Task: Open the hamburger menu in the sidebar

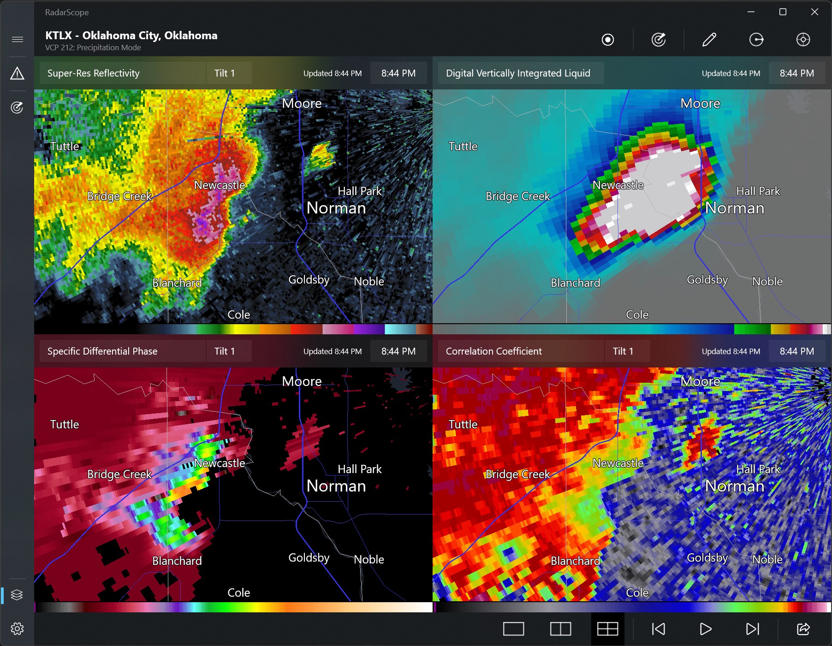Action: [17, 39]
